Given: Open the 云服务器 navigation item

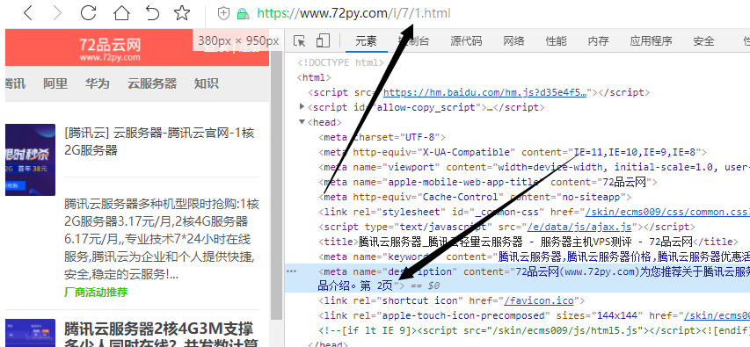Looking at the screenshot, I should (152, 83).
